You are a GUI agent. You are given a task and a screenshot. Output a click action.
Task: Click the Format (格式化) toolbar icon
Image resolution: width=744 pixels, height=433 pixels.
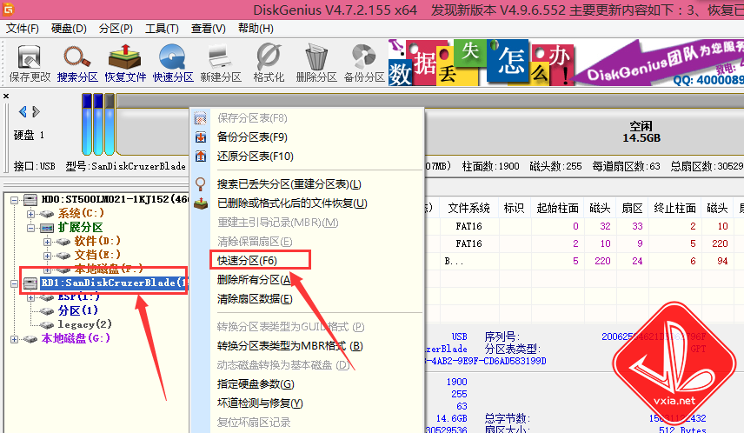coord(269,63)
